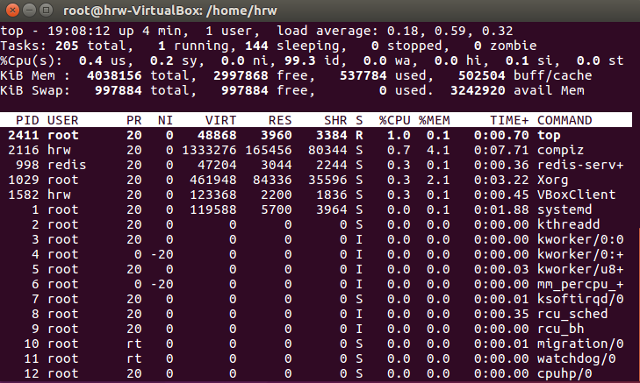Image resolution: width=640 pixels, height=383 pixels.
Task: Click the redis user name
Action: point(67,165)
